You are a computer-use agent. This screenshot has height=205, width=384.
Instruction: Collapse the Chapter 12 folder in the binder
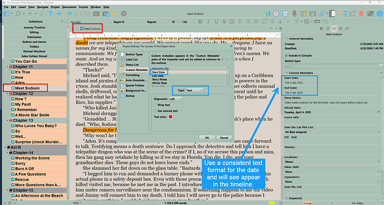[8, 94]
